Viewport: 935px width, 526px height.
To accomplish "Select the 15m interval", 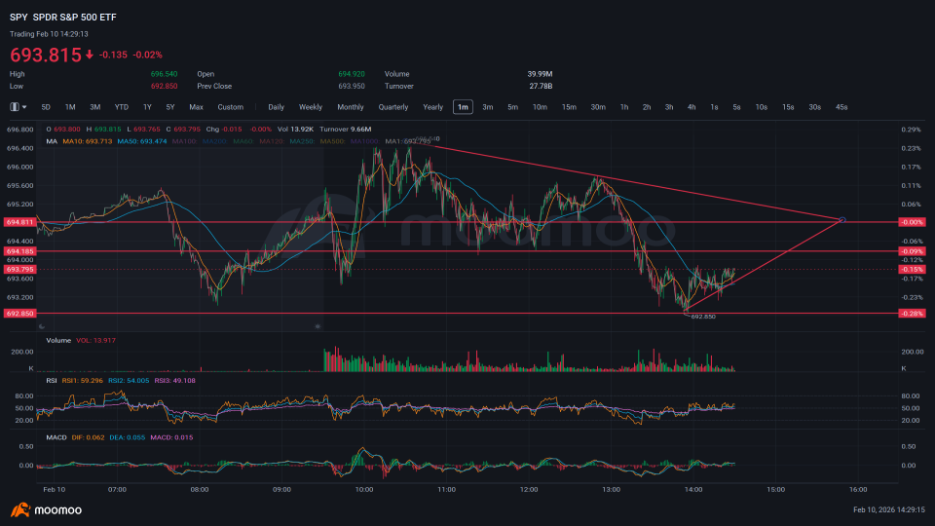I will click(569, 107).
